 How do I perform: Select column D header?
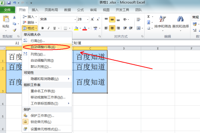coord(124,48)
